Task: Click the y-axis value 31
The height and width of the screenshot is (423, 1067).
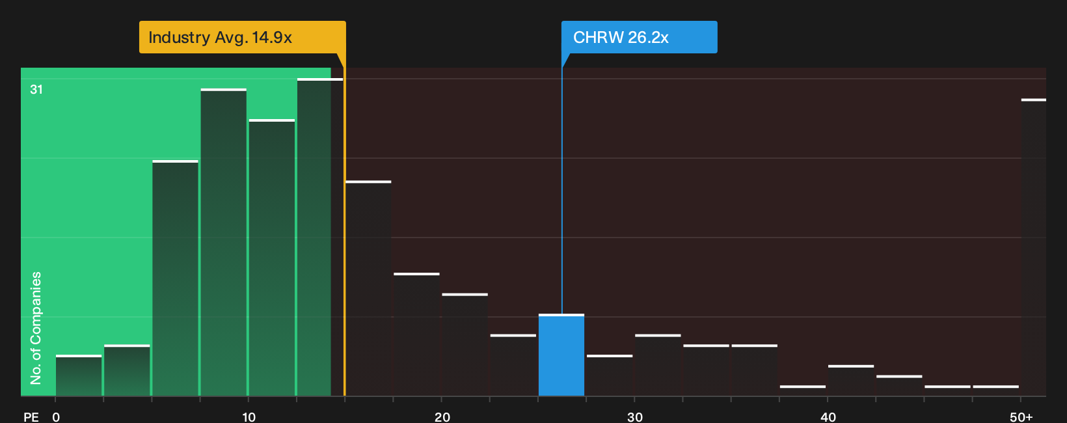Action: tap(36, 90)
